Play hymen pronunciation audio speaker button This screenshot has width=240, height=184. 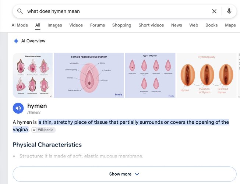(18, 108)
